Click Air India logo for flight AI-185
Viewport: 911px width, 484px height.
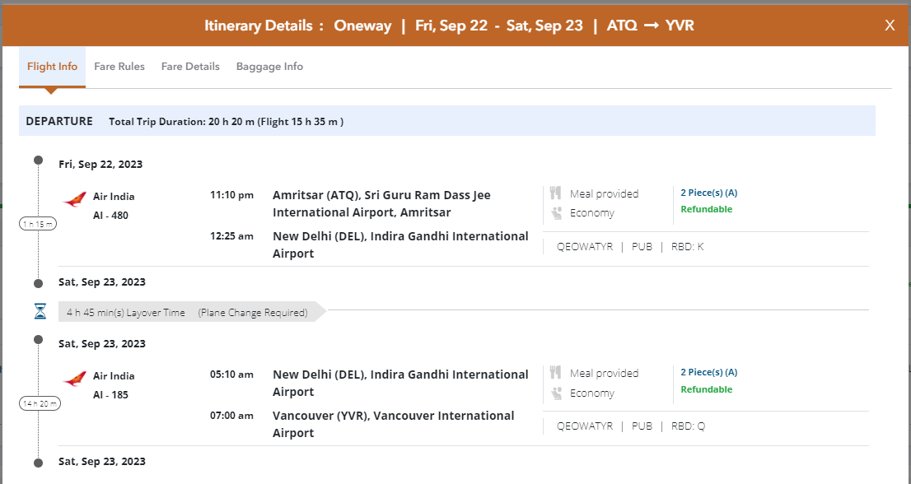point(74,379)
